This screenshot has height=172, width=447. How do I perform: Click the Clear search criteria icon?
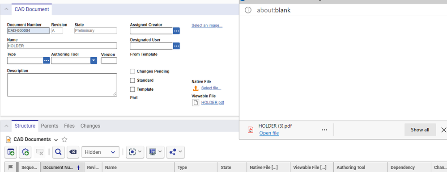(73, 152)
